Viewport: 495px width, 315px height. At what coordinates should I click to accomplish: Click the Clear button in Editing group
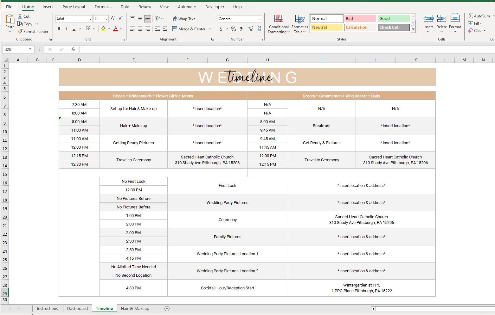477,30
